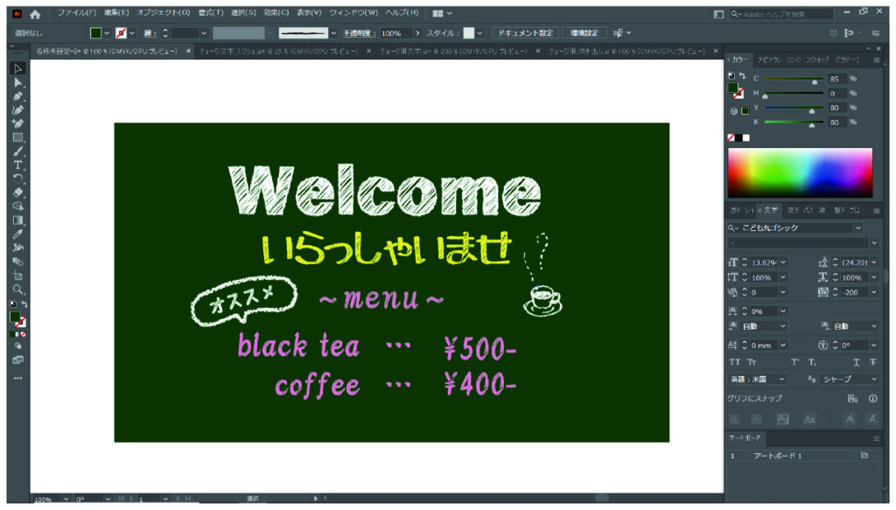This screenshot has height=510, width=896.
Task: Toggle Small Caps (Tr) in Character panel
Action: (752, 362)
